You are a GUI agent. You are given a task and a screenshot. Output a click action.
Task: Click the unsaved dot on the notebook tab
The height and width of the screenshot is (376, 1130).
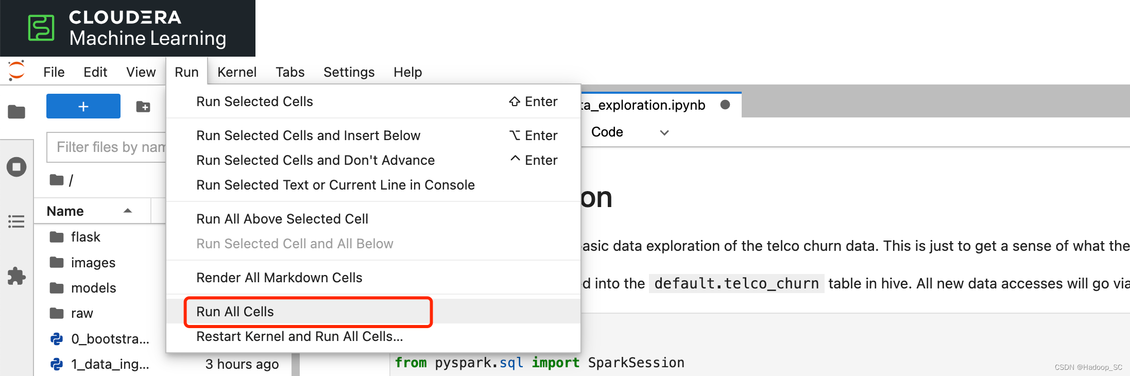tap(725, 105)
